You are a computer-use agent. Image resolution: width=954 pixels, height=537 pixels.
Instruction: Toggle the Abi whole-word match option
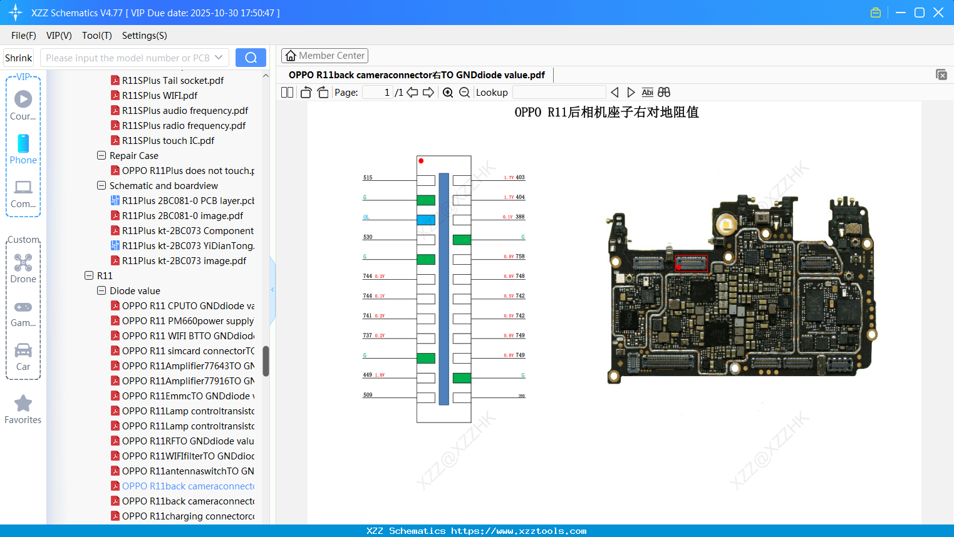647,93
